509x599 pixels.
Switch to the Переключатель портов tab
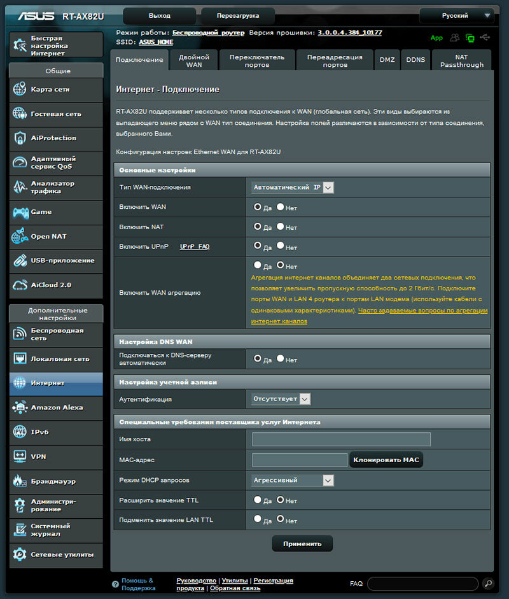(x=257, y=60)
